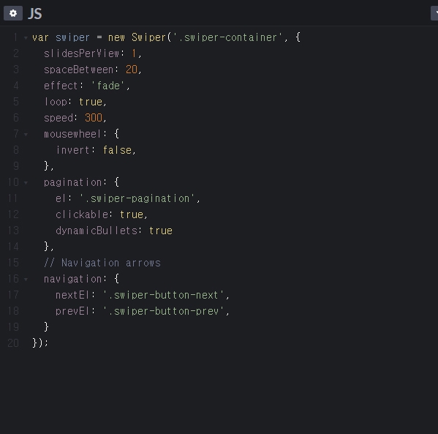Click '.swiper-container' string on line 1
This screenshot has height=434, width=438.
click(x=228, y=37)
